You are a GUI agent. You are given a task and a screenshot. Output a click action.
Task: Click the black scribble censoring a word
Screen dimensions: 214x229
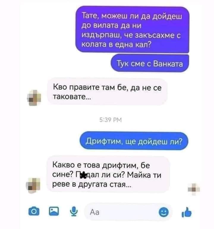(x=83, y=175)
